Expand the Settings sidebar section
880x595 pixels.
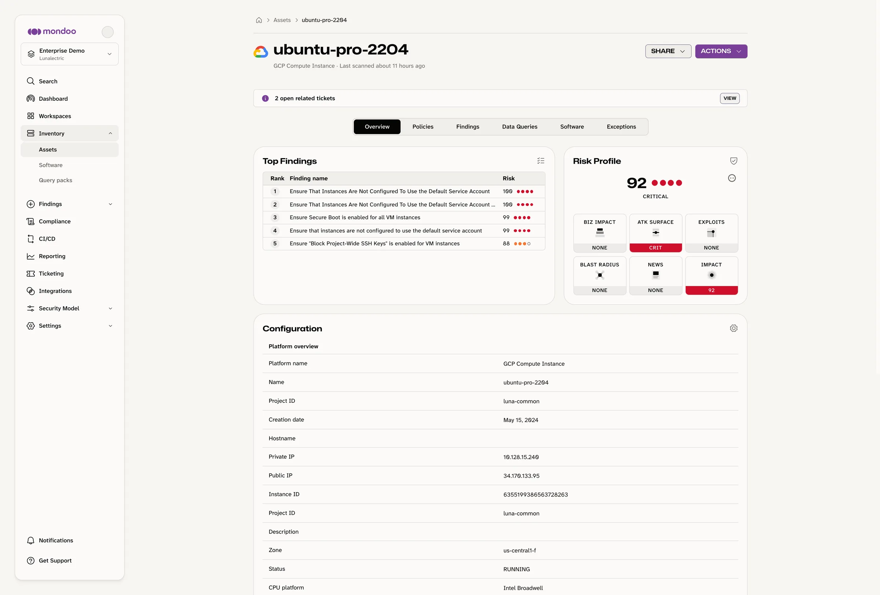tap(69, 326)
